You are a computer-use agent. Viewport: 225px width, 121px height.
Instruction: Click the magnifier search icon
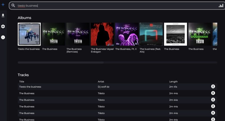pyautogui.click(x=13, y=5)
